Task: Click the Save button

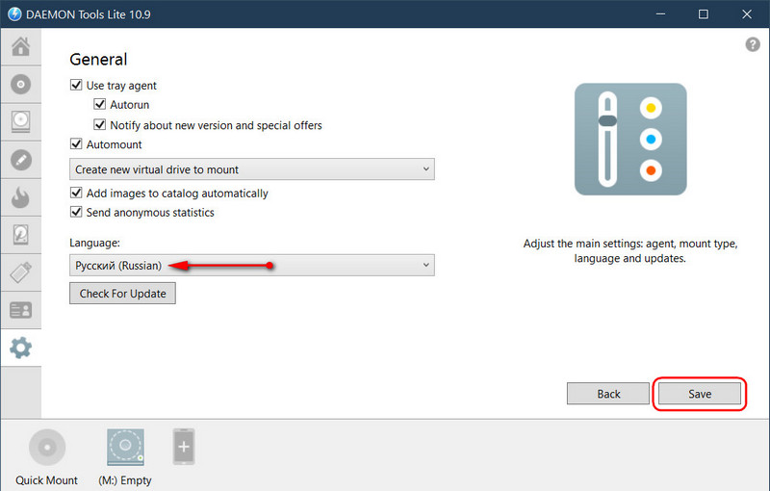Action: [x=700, y=394]
